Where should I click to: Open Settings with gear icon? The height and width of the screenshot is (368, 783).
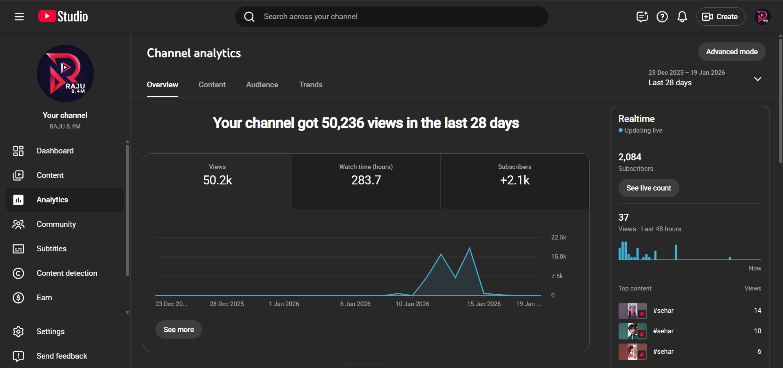[x=50, y=332]
